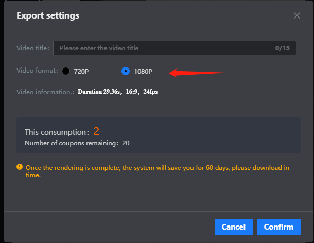Viewport: 314px width, 243px height.
Task: Focus the video title input field
Action: [175, 48]
